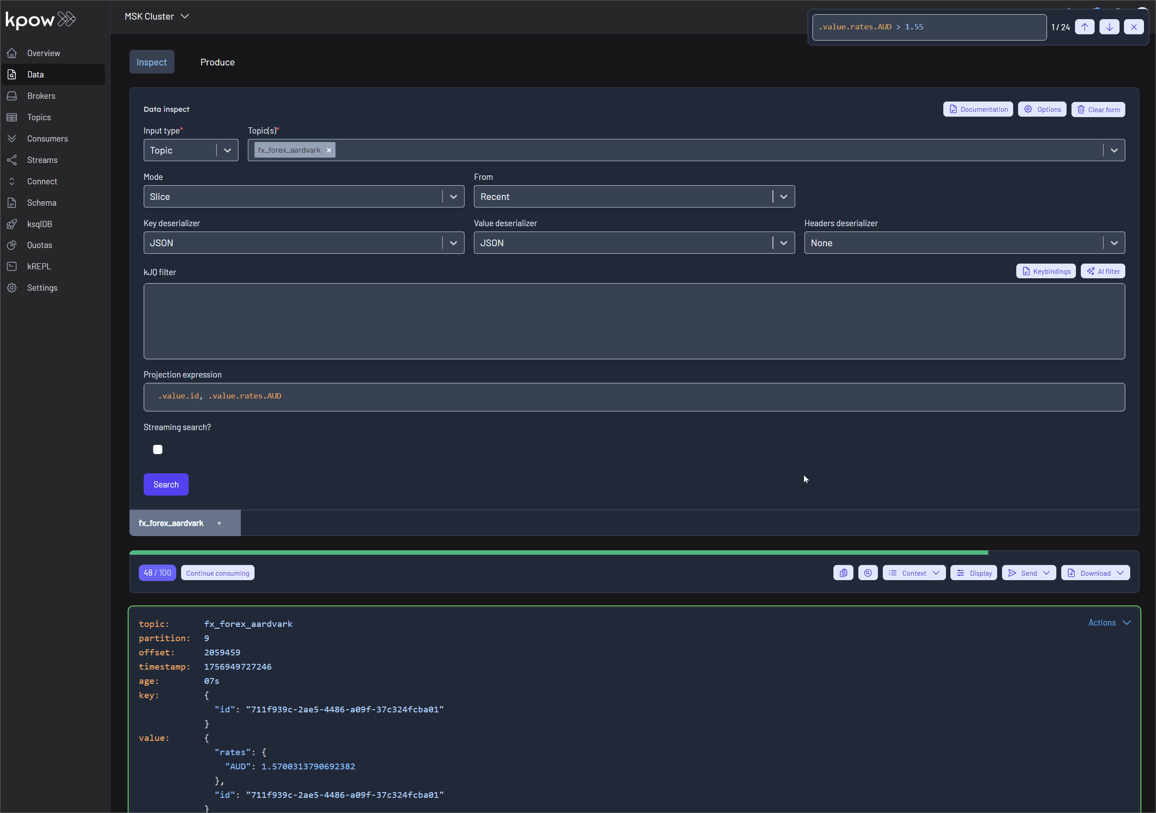Open the kJQ filter Documentation
Image resolution: width=1156 pixels, height=813 pixels.
pyautogui.click(x=977, y=110)
